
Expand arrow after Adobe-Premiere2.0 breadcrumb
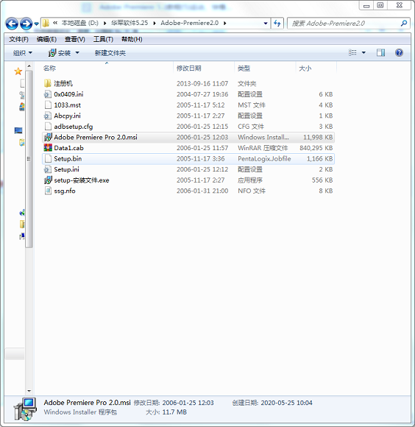click(225, 23)
